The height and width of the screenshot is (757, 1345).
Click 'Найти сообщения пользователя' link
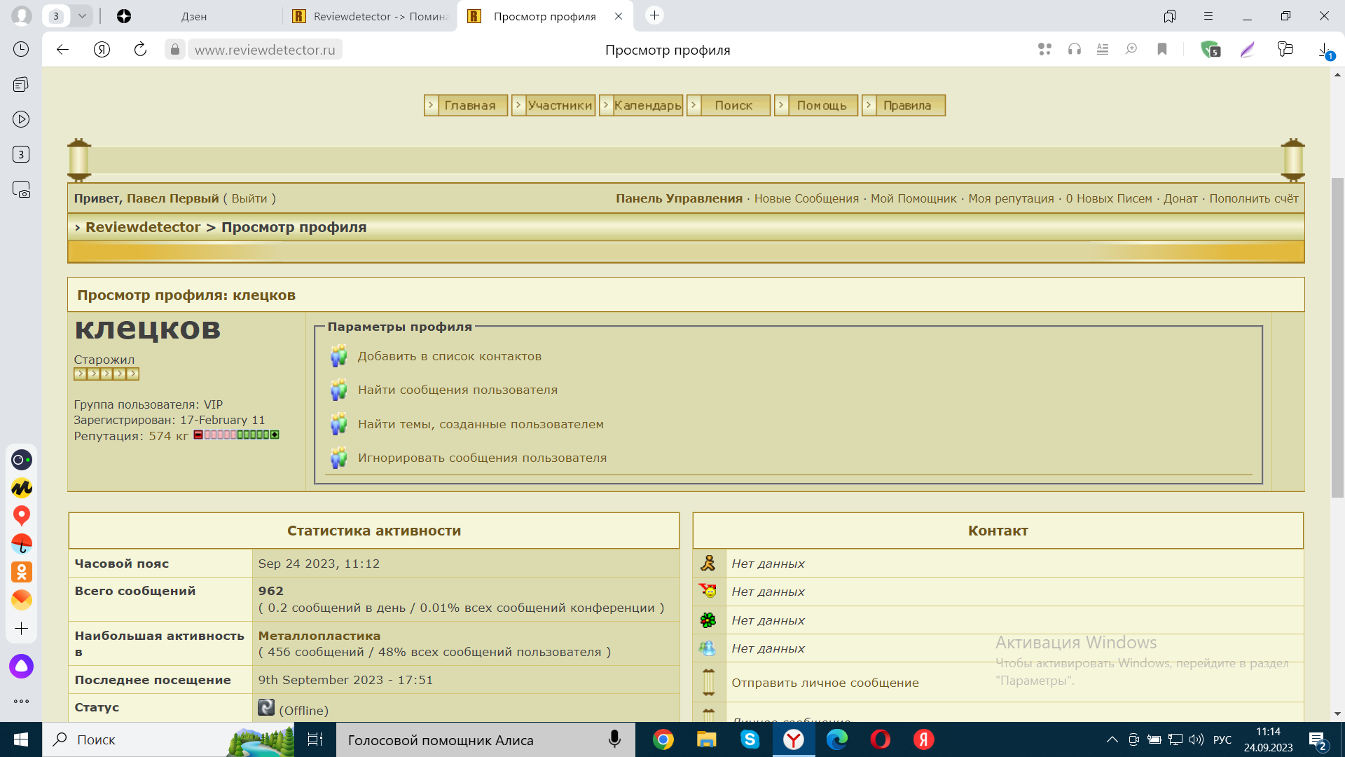457,390
